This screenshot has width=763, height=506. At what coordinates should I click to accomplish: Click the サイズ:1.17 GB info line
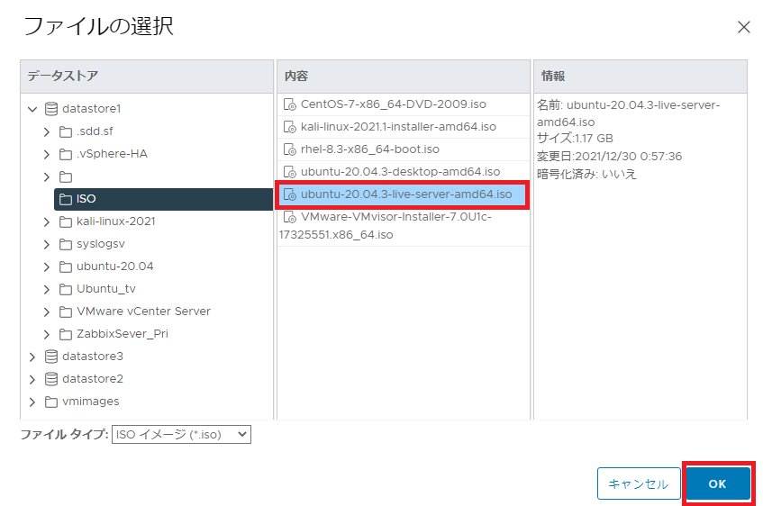pyautogui.click(x=575, y=139)
